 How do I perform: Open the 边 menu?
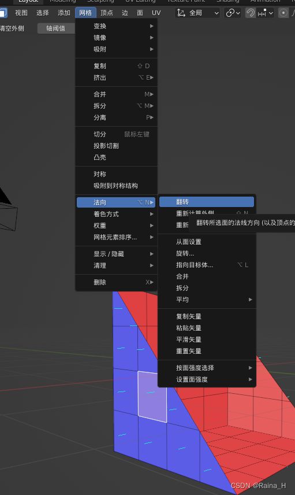pos(125,13)
